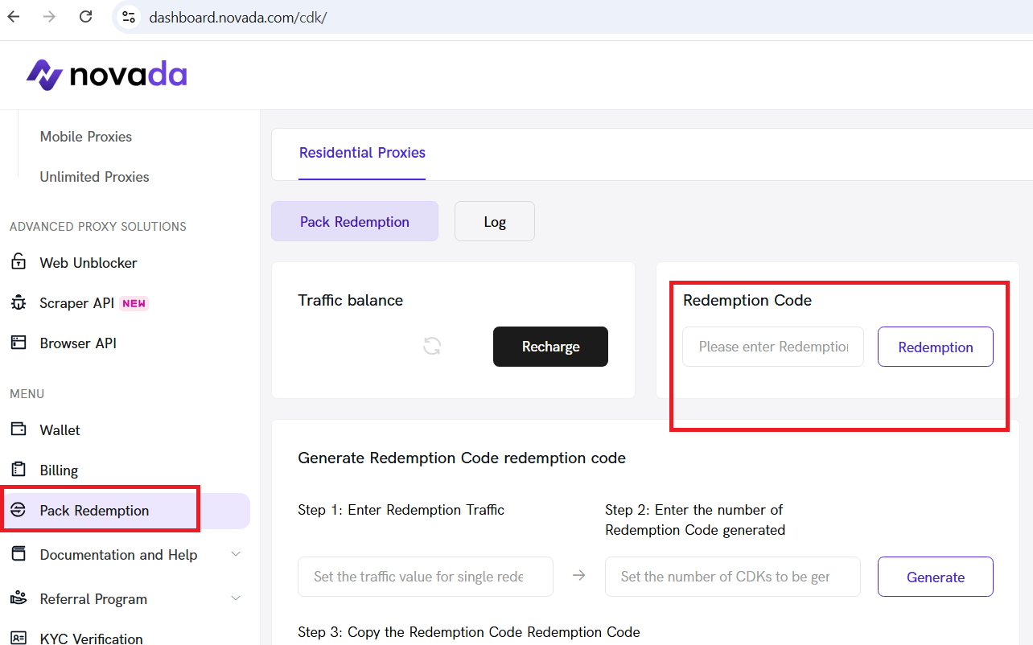Screen dimensions: 1033x645
Task: Expand the Referral Program chevron
Action: tap(236, 599)
